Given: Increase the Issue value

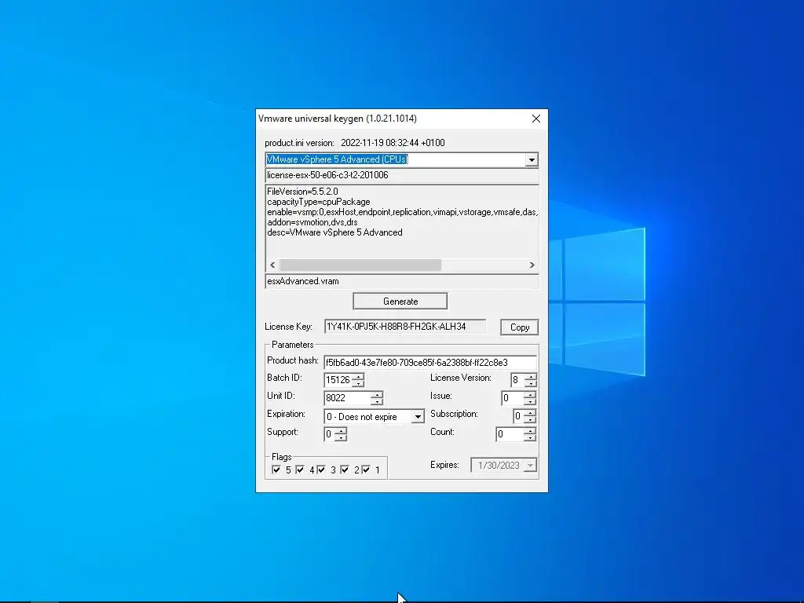Looking at the screenshot, I should 530,395.
